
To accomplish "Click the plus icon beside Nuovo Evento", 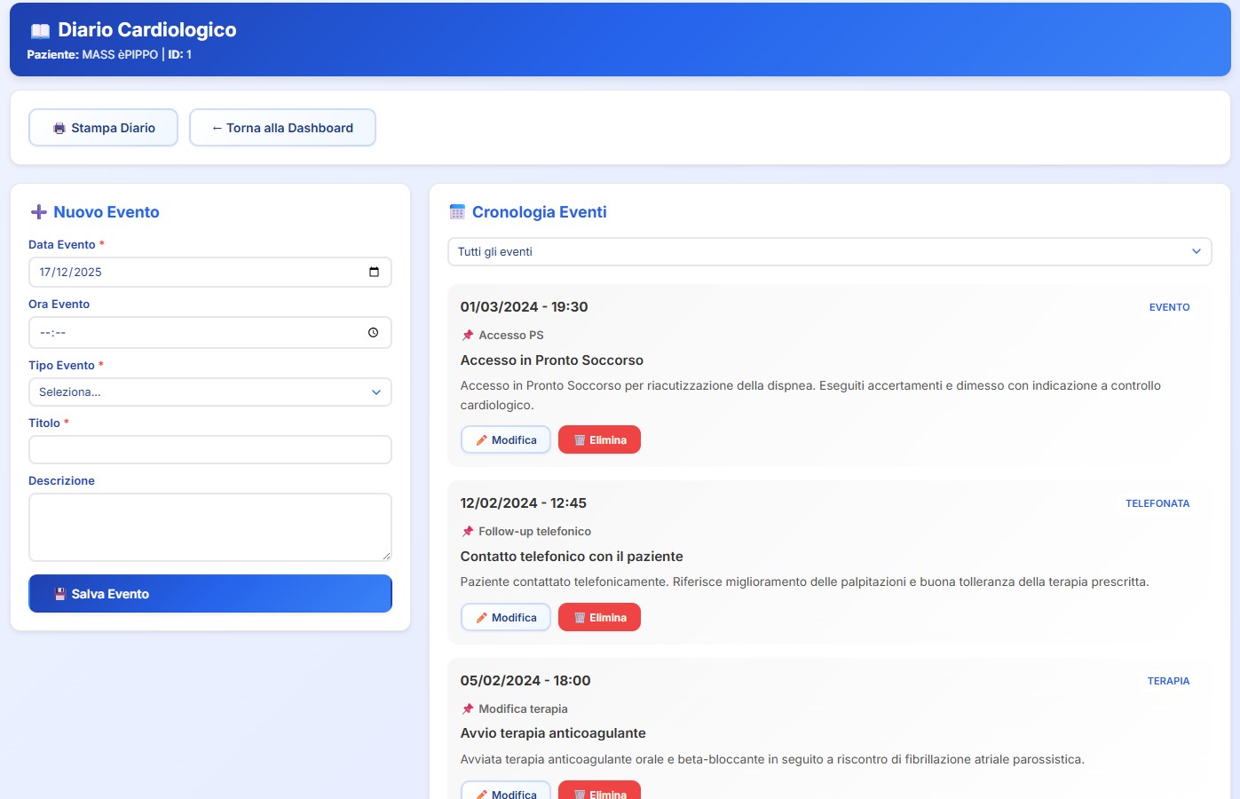I will [x=37, y=211].
